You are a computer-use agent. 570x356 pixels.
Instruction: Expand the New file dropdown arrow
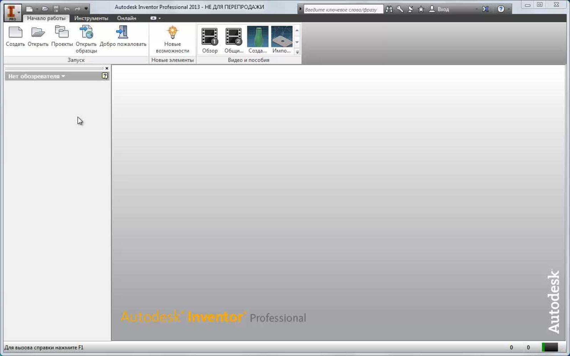[37, 9]
